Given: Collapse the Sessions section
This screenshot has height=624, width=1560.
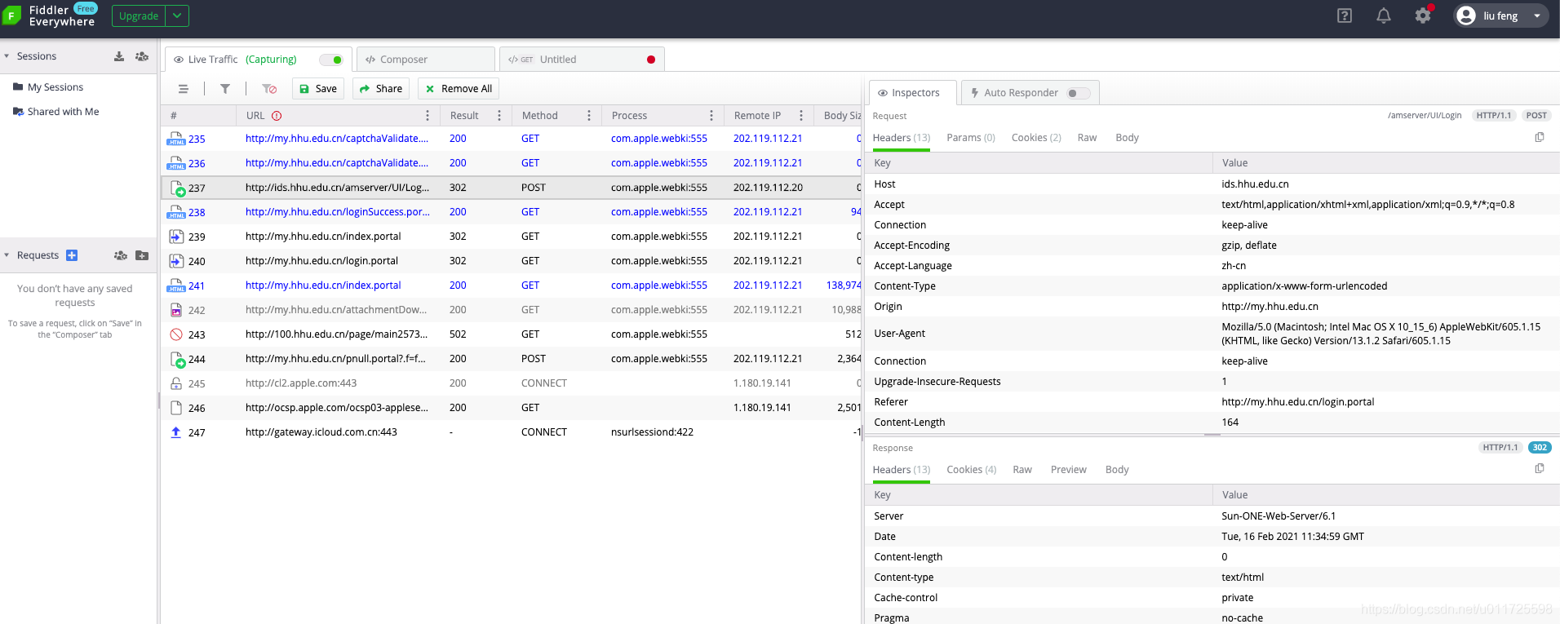Looking at the screenshot, I should [7, 56].
